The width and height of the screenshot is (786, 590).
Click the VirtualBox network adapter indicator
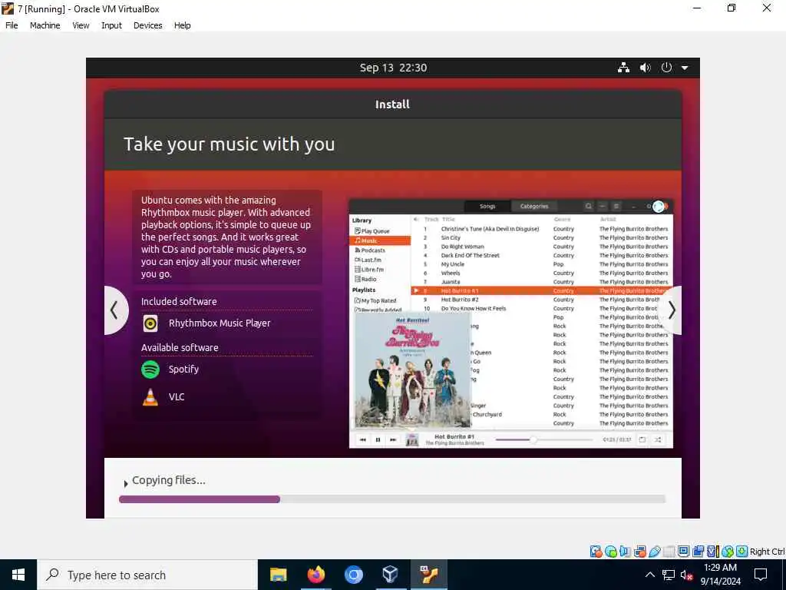(640, 552)
